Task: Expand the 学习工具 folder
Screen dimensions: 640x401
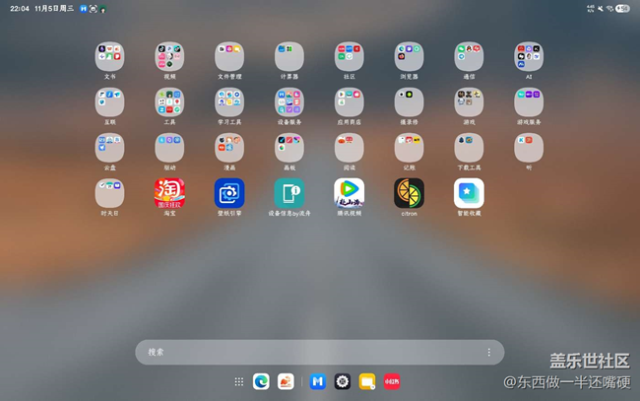Action: (229, 102)
